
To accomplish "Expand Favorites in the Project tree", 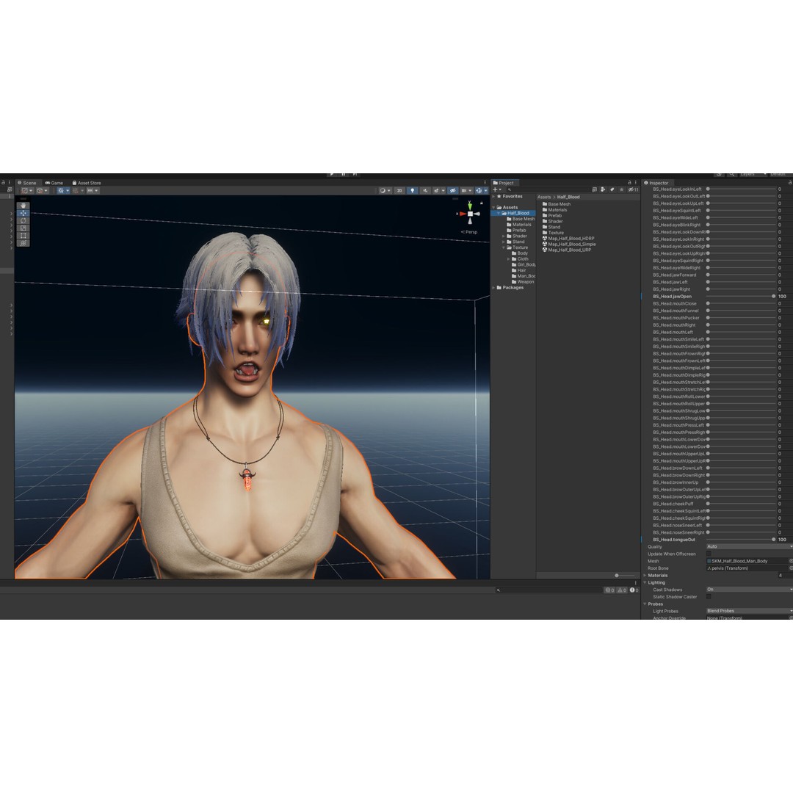I will click(494, 196).
